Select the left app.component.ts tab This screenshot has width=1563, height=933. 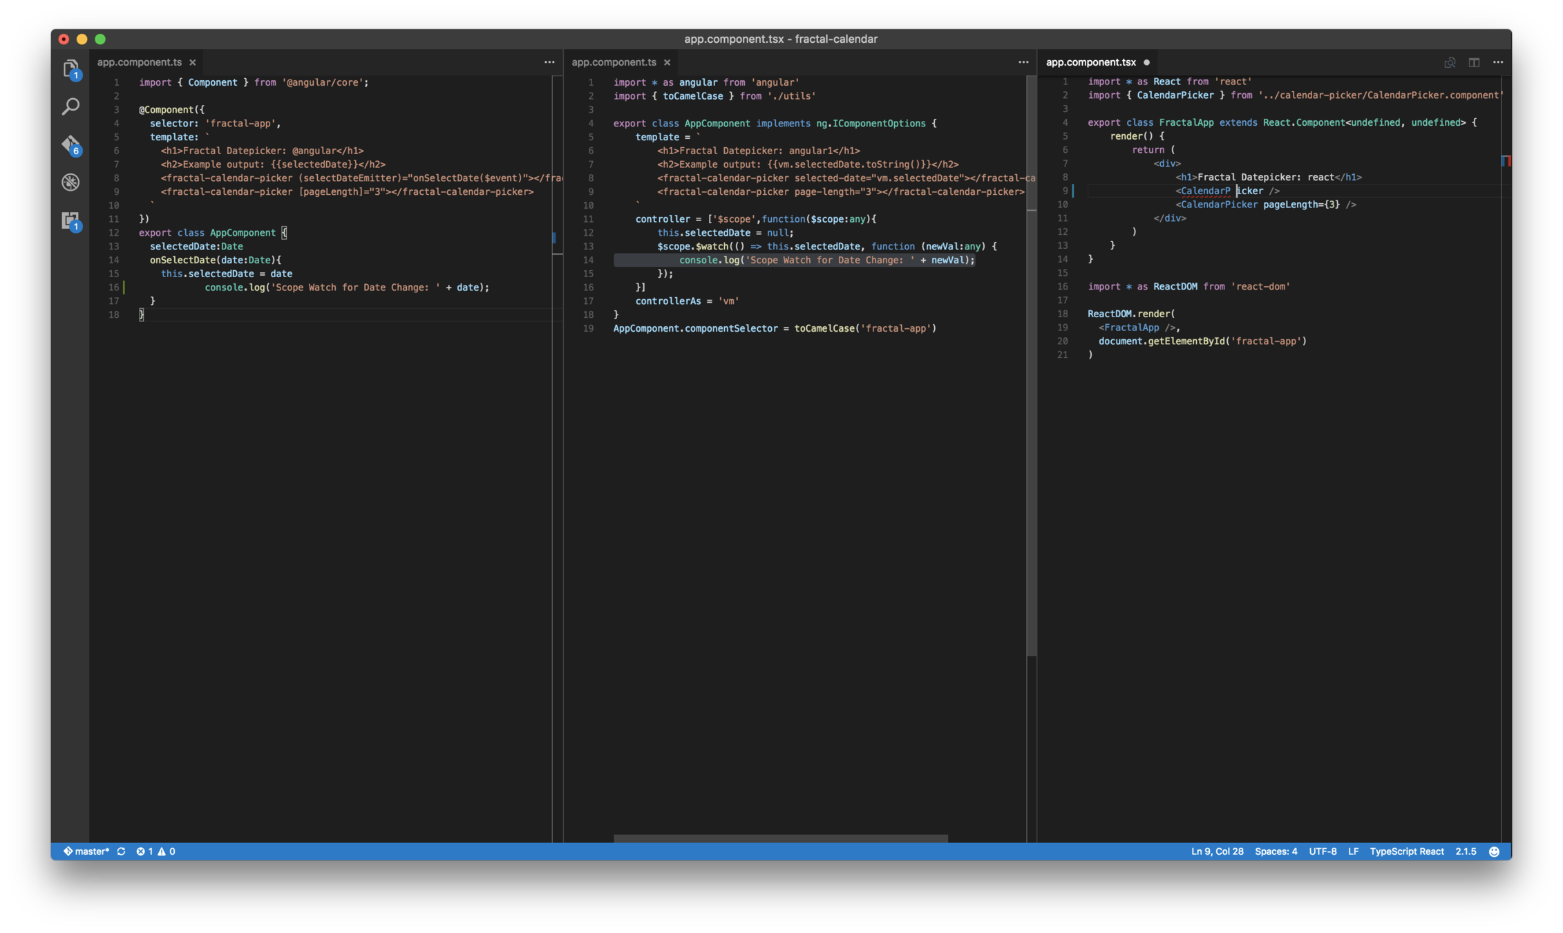(140, 62)
